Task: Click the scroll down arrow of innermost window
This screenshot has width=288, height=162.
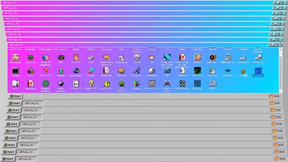Action: tap(280, 91)
